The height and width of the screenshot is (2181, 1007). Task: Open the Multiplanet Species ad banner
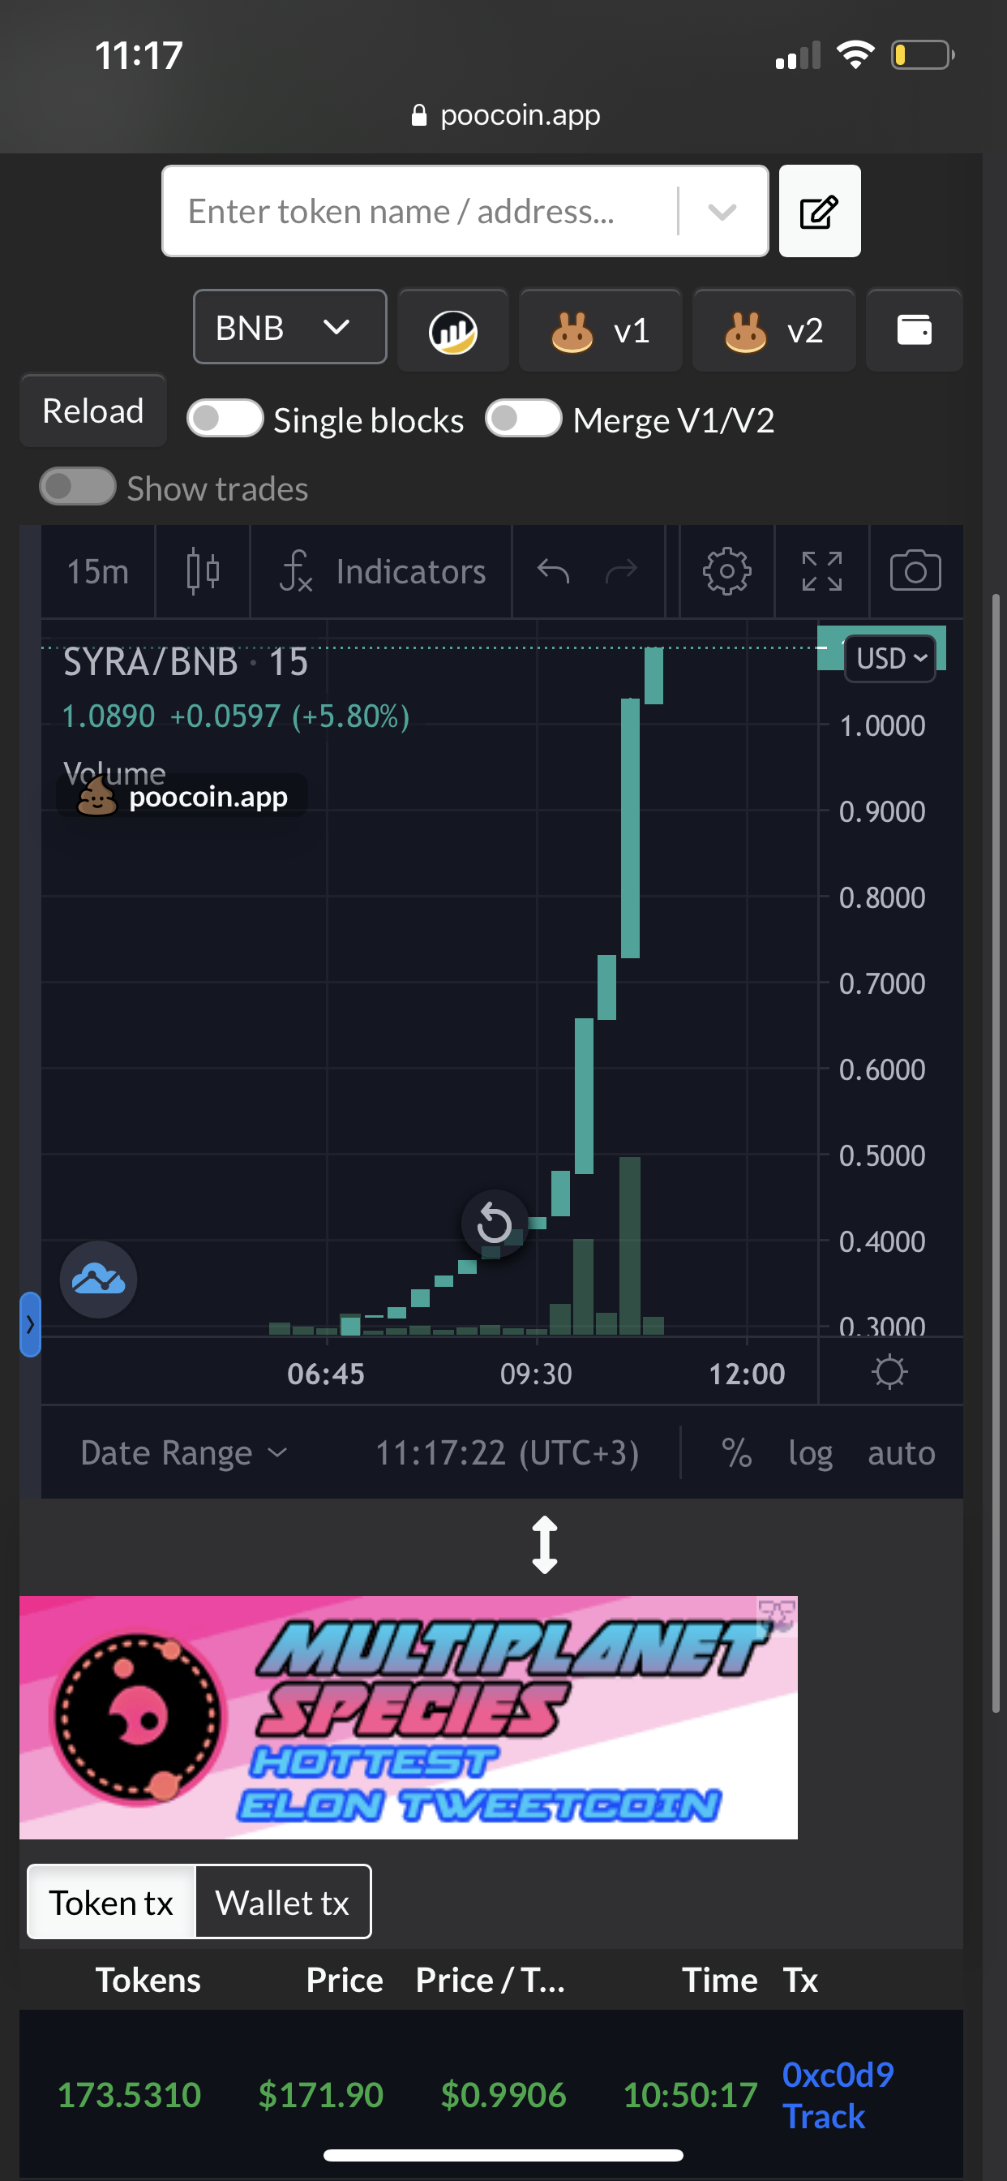[x=408, y=1717]
